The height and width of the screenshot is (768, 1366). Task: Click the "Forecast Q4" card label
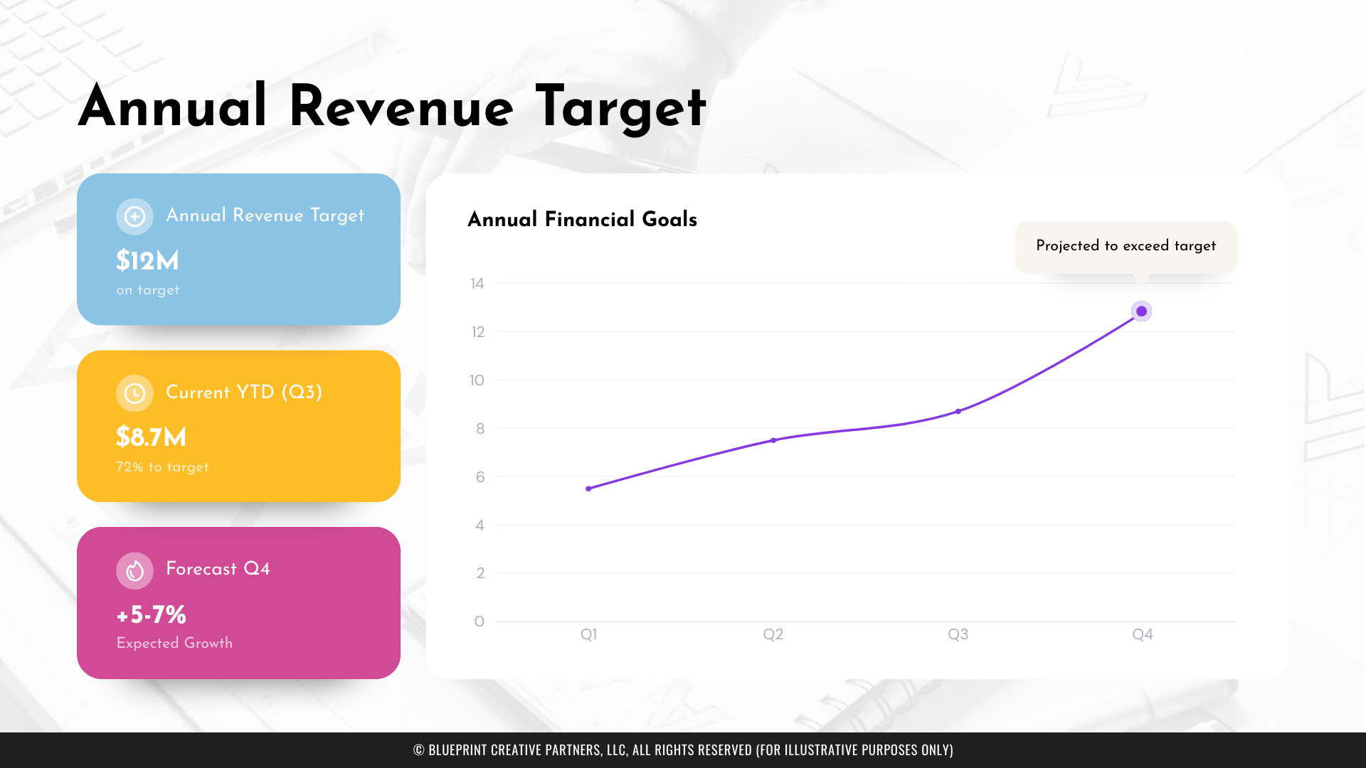(x=218, y=569)
